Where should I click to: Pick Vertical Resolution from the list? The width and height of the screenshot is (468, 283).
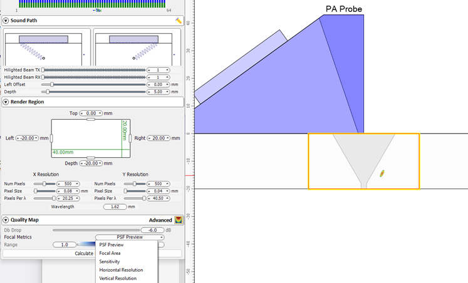click(x=117, y=278)
